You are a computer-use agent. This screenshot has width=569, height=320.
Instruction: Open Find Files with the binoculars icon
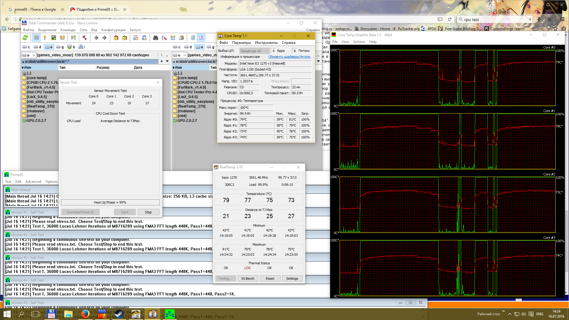(156, 38)
